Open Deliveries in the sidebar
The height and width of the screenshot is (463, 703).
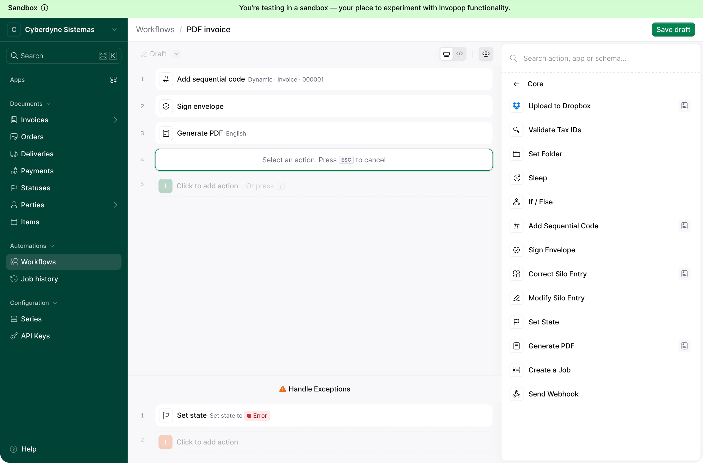63,154
